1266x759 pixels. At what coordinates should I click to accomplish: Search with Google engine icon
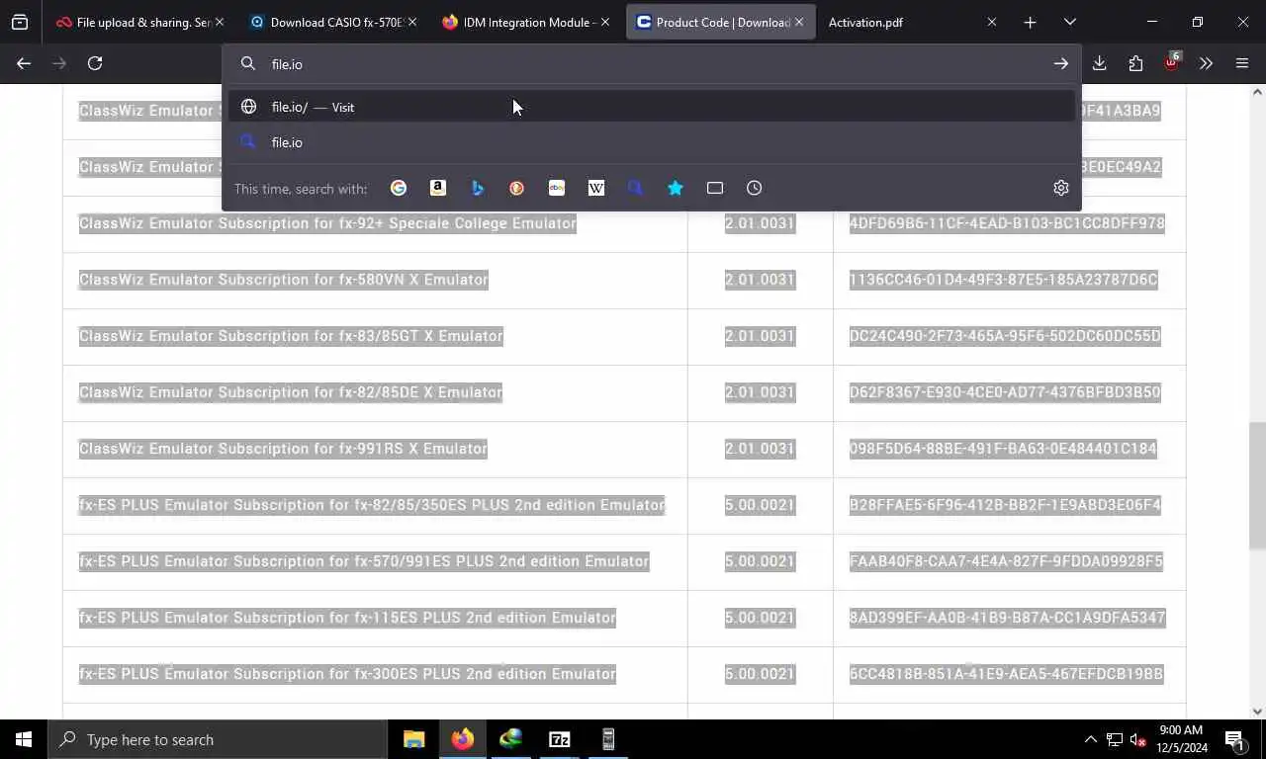399,188
